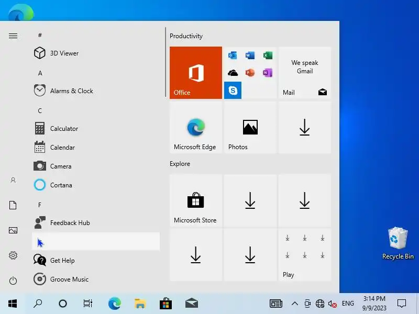Click the highlighted empty app row
The width and height of the screenshot is (419, 314).
coord(96,241)
